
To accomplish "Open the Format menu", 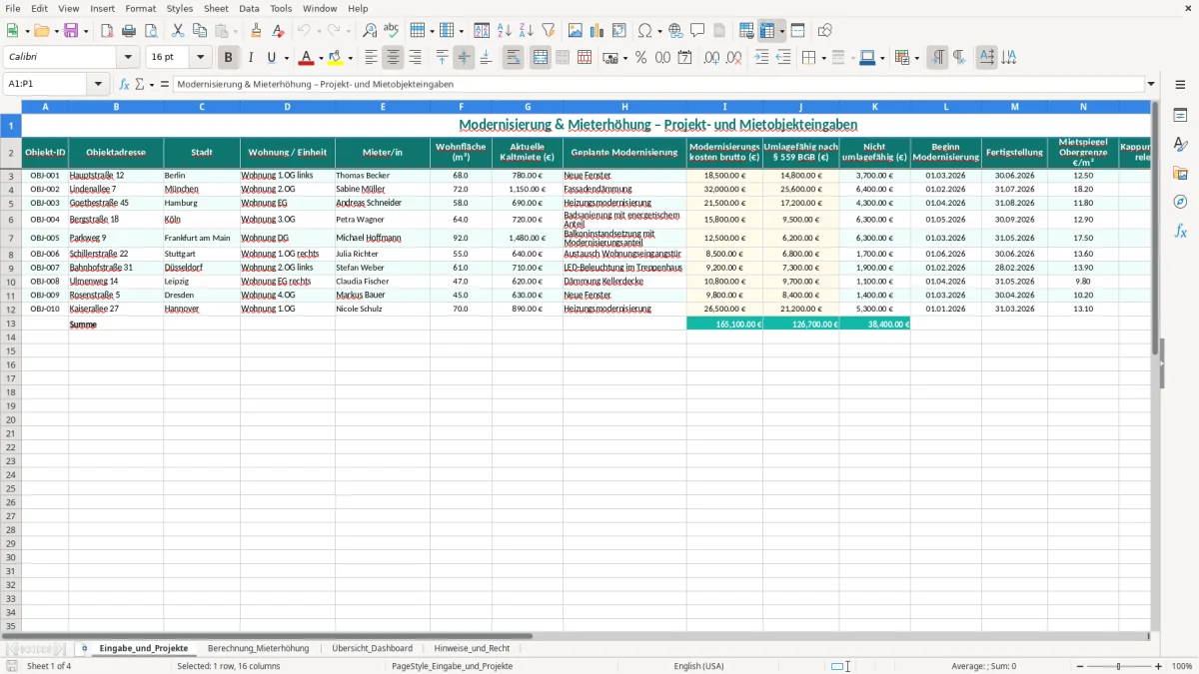I will (x=140, y=8).
